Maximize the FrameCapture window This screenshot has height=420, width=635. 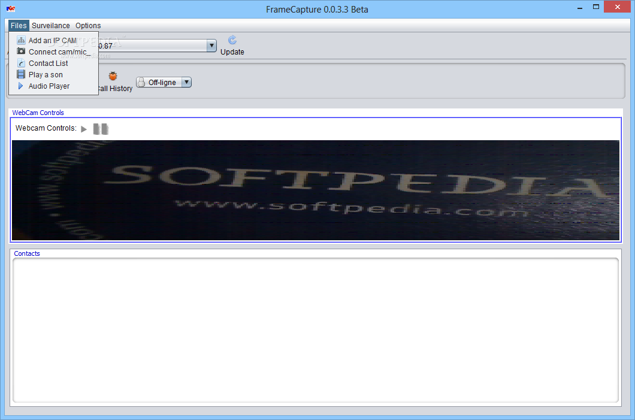(595, 7)
